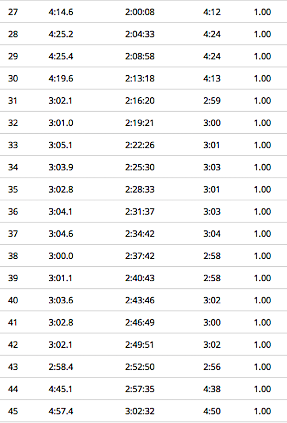The image size is (287, 423).
Task: Click lap 28 time 4:25.2
Action: click(x=61, y=34)
